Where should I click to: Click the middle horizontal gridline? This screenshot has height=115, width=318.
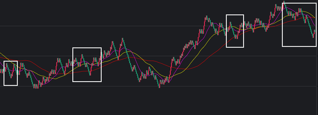pyautogui.click(x=164, y=56)
